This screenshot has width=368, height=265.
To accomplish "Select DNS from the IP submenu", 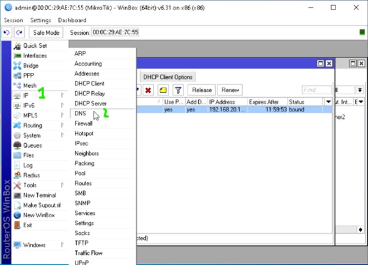I will [103, 114].
